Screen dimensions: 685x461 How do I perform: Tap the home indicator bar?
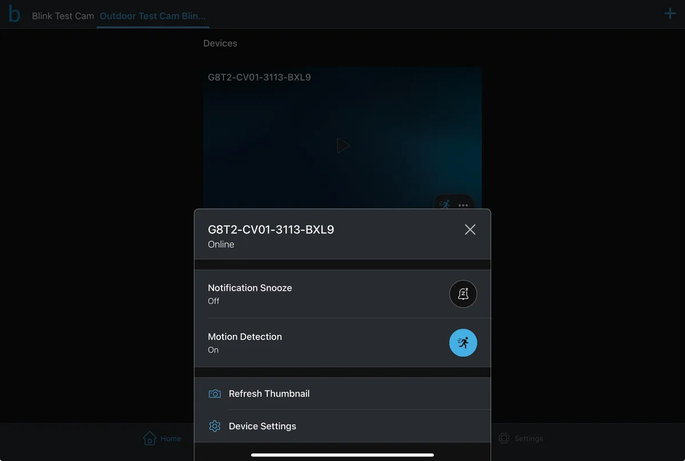[342, 455]
